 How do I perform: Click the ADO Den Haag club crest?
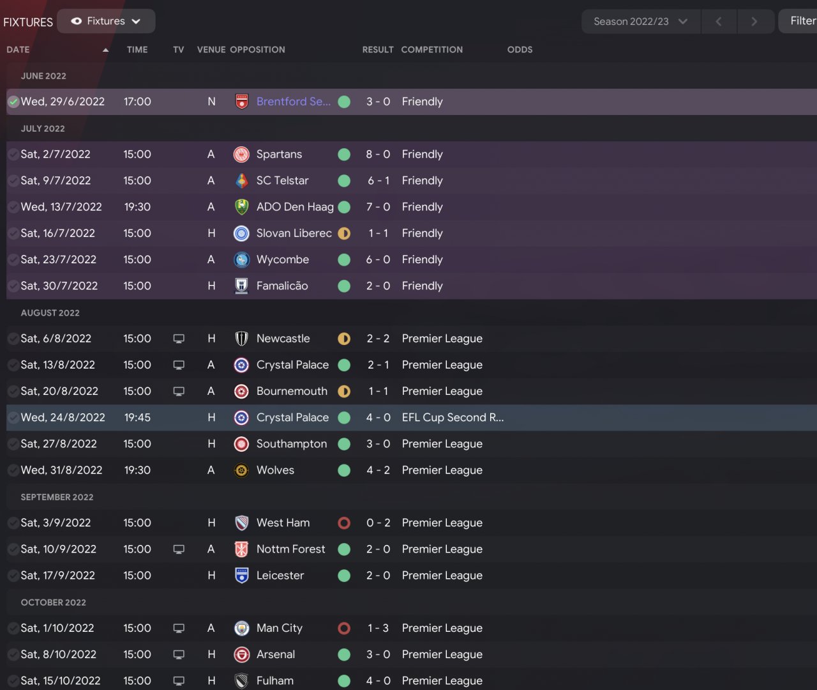point(241,207)
